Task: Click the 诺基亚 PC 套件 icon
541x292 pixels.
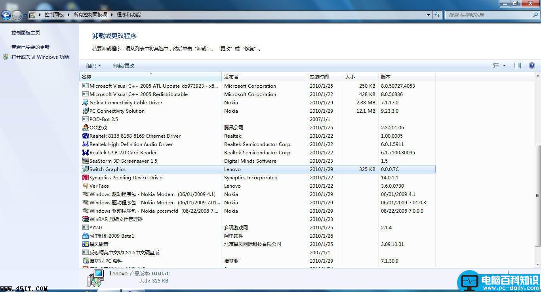Action: (86, 261)
